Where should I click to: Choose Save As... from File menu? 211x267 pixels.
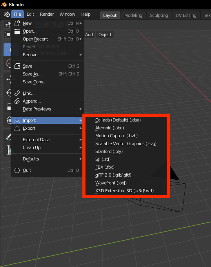[47, 74]
